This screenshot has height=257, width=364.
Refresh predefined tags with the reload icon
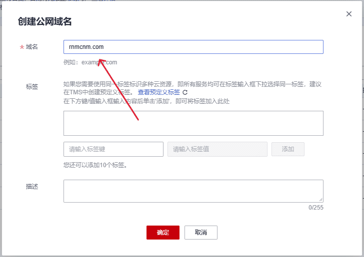point(185,92)
